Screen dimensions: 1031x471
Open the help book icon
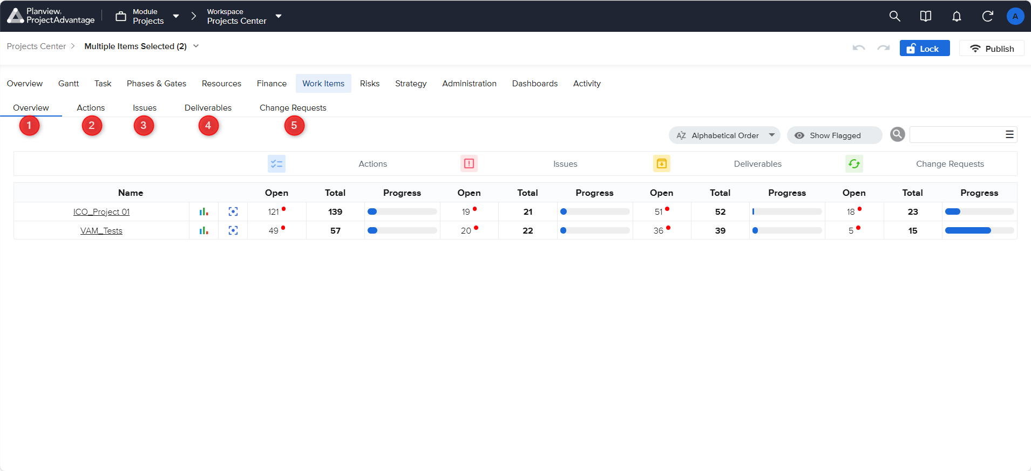(925, 16)
